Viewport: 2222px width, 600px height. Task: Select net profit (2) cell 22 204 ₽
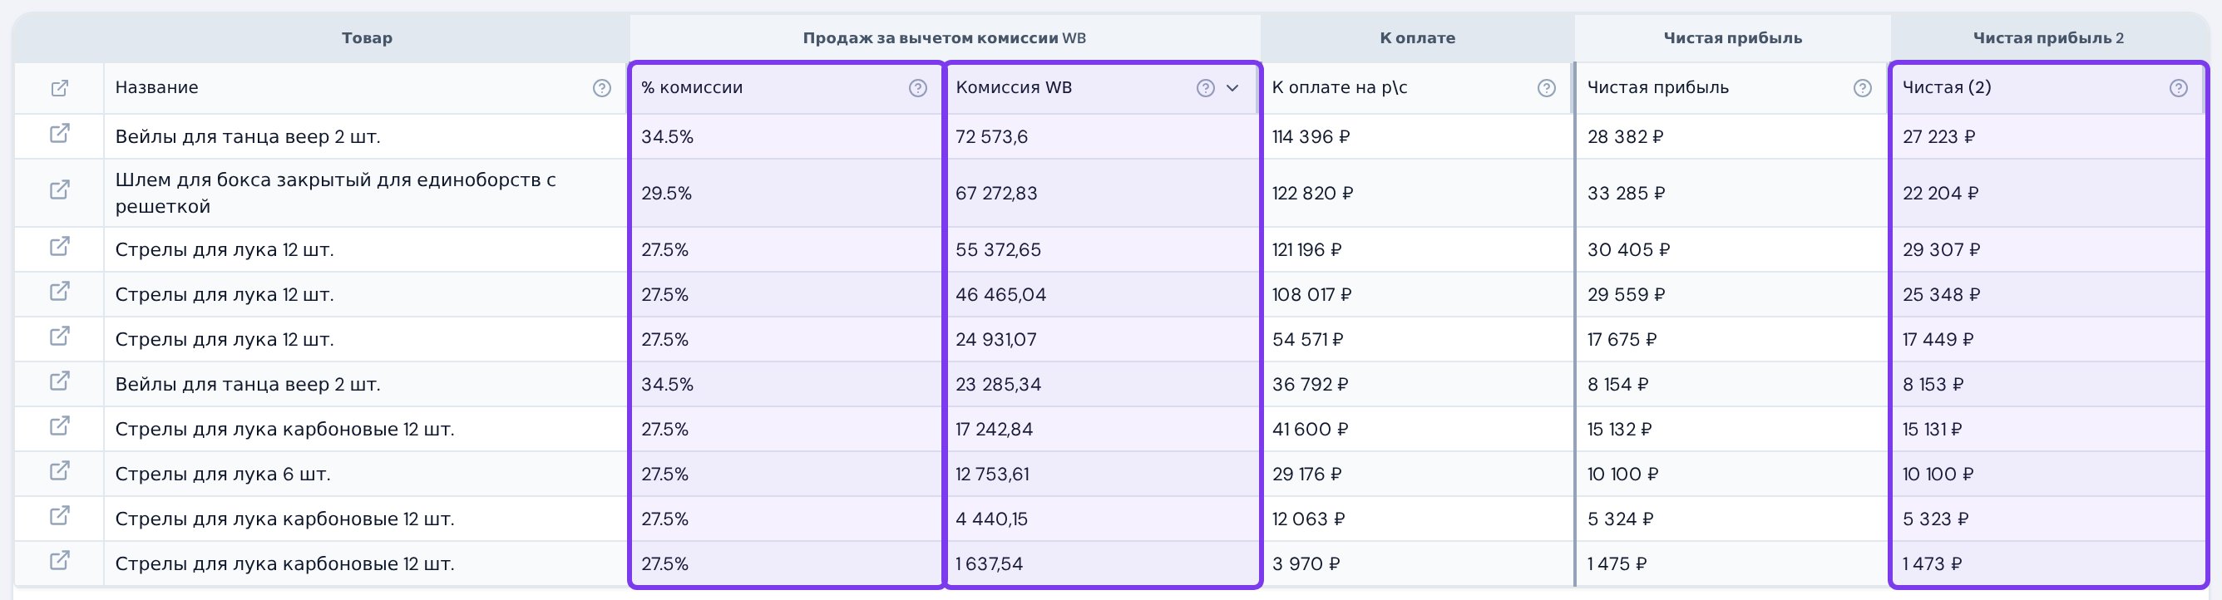[x=1941, y=193]
